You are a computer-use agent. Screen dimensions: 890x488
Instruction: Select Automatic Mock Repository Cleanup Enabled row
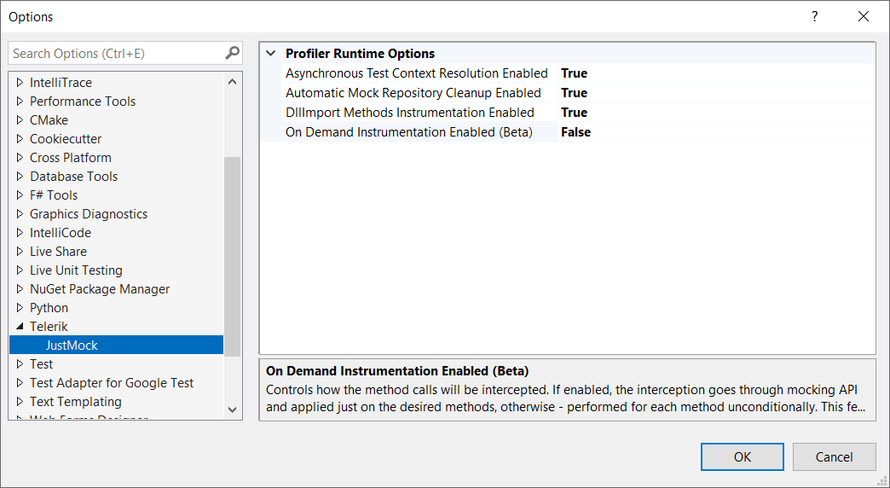413,93
